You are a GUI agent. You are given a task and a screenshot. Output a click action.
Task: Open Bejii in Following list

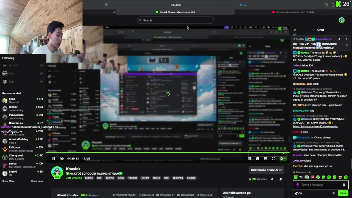[x=23, y=81]
